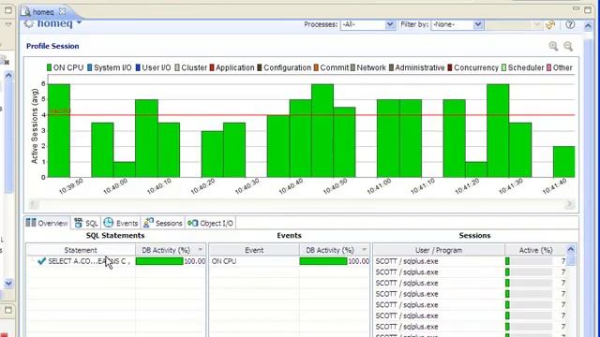Click the Administrative legend entry
Image resolution: width=600 pixels, height=337 pixels.
pyautogui.click(x=416, y=67)
